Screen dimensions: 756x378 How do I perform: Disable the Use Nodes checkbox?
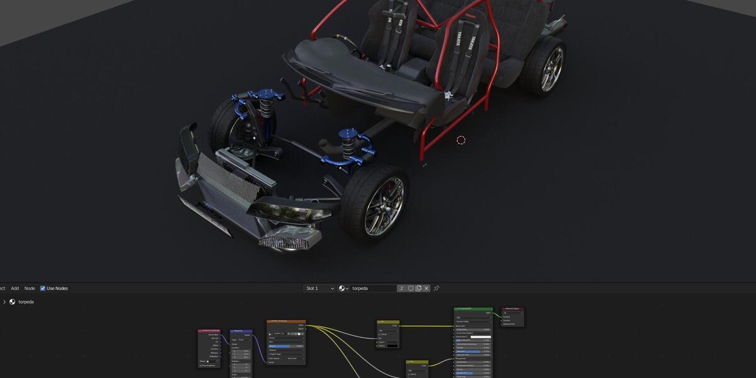pyautogui.click(x=43, y=288)
